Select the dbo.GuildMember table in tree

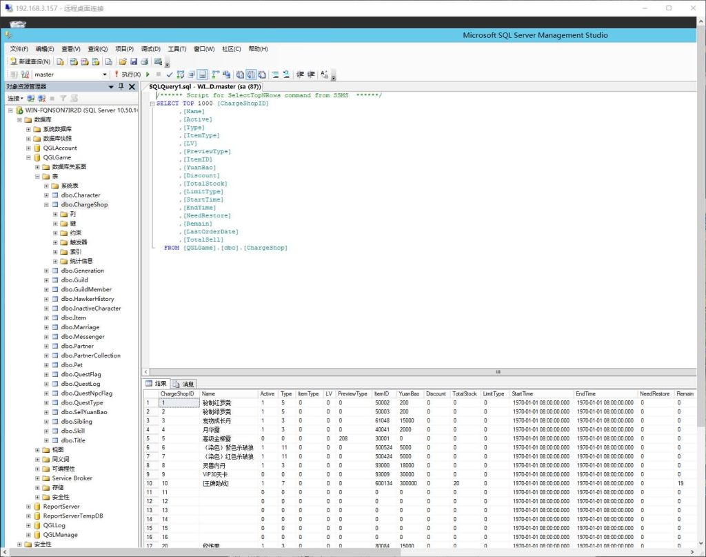pyautogui.click(x=85, y=290)
